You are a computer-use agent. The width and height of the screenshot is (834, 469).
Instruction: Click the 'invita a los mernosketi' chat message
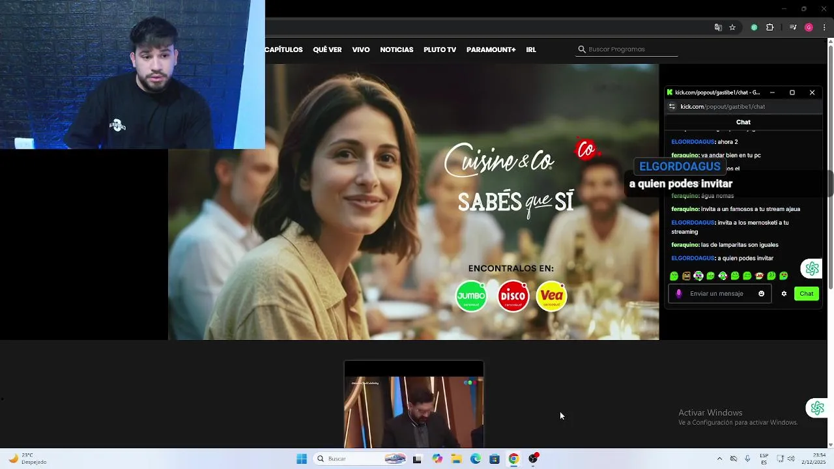click(730, 227)
